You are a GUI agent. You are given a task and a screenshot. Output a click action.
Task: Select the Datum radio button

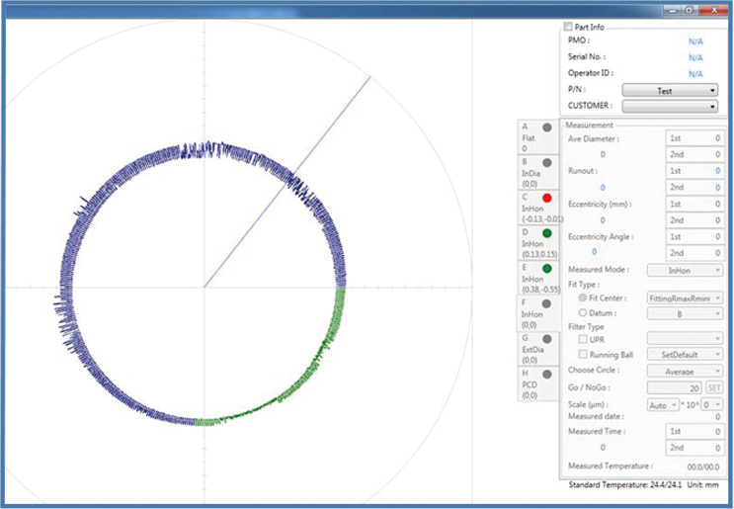(x=582, y=312)
